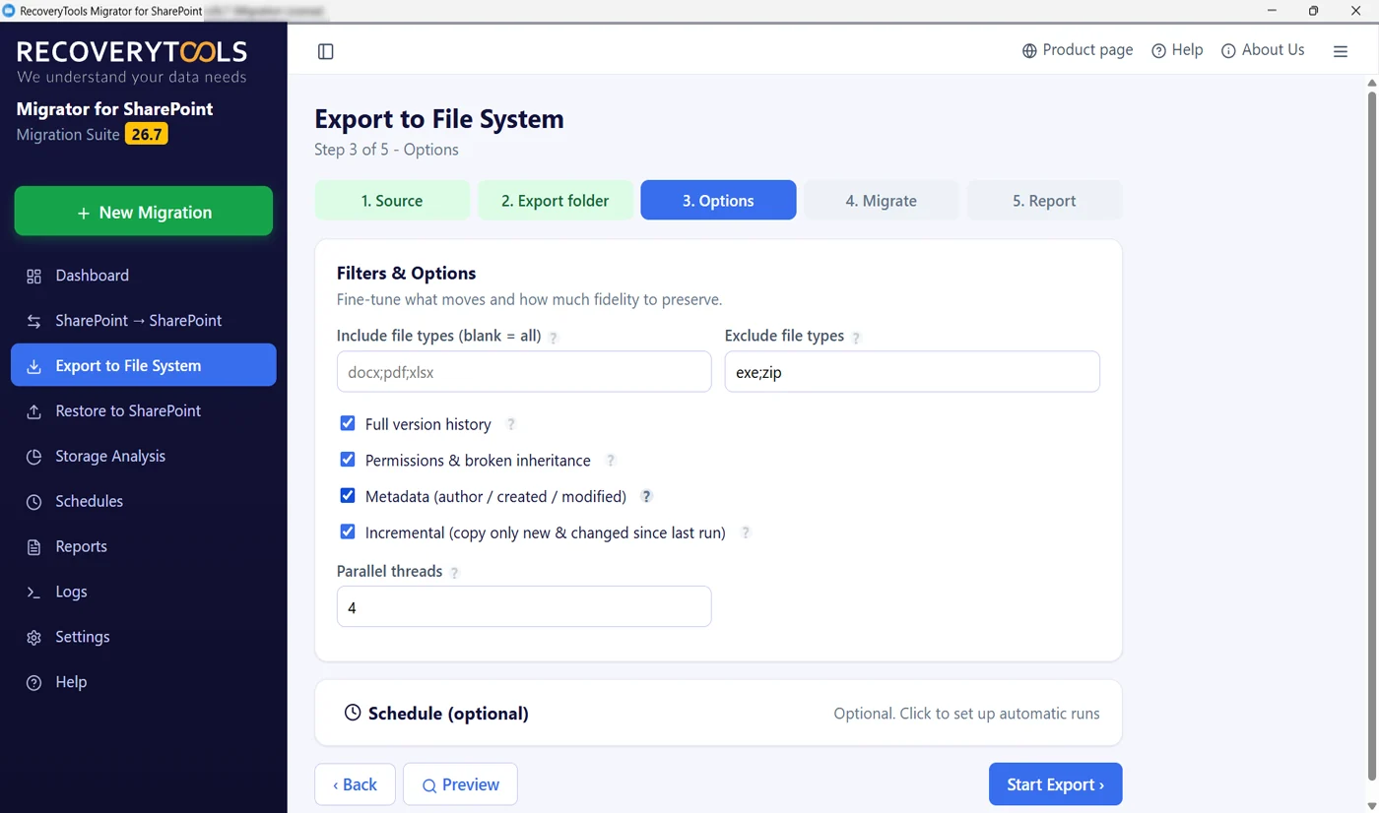Open the hamburger menu icon
This screenshot has height=813, width=1379.
point(1341,51)
